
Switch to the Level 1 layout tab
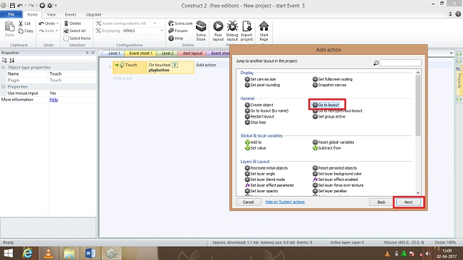(114, 53)
